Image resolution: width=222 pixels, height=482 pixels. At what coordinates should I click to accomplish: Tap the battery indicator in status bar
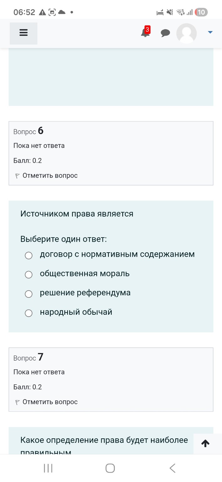201,12
